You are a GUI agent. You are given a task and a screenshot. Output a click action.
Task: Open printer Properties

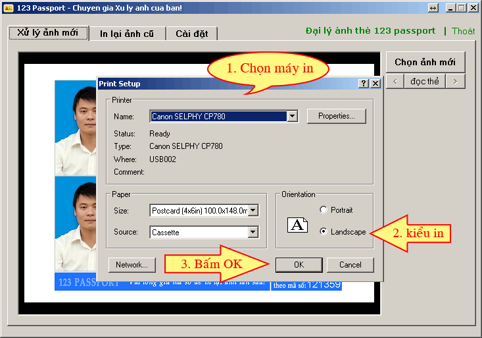336,116
